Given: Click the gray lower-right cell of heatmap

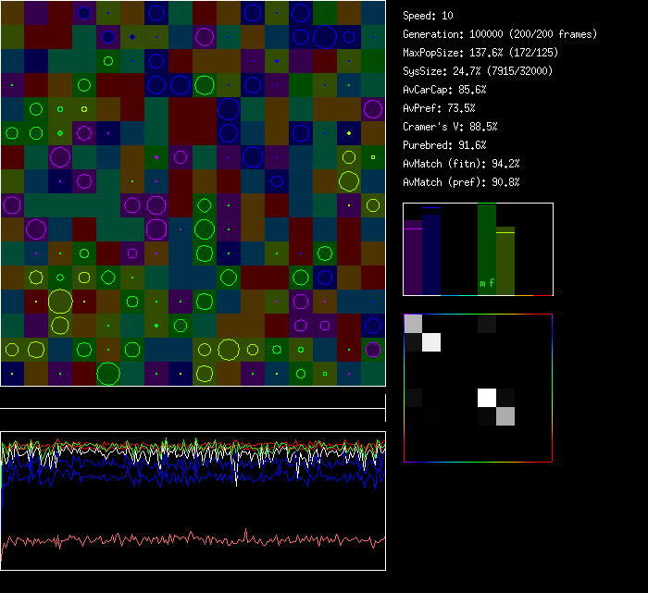Looking at the screenshot, I should coord(505,416).
